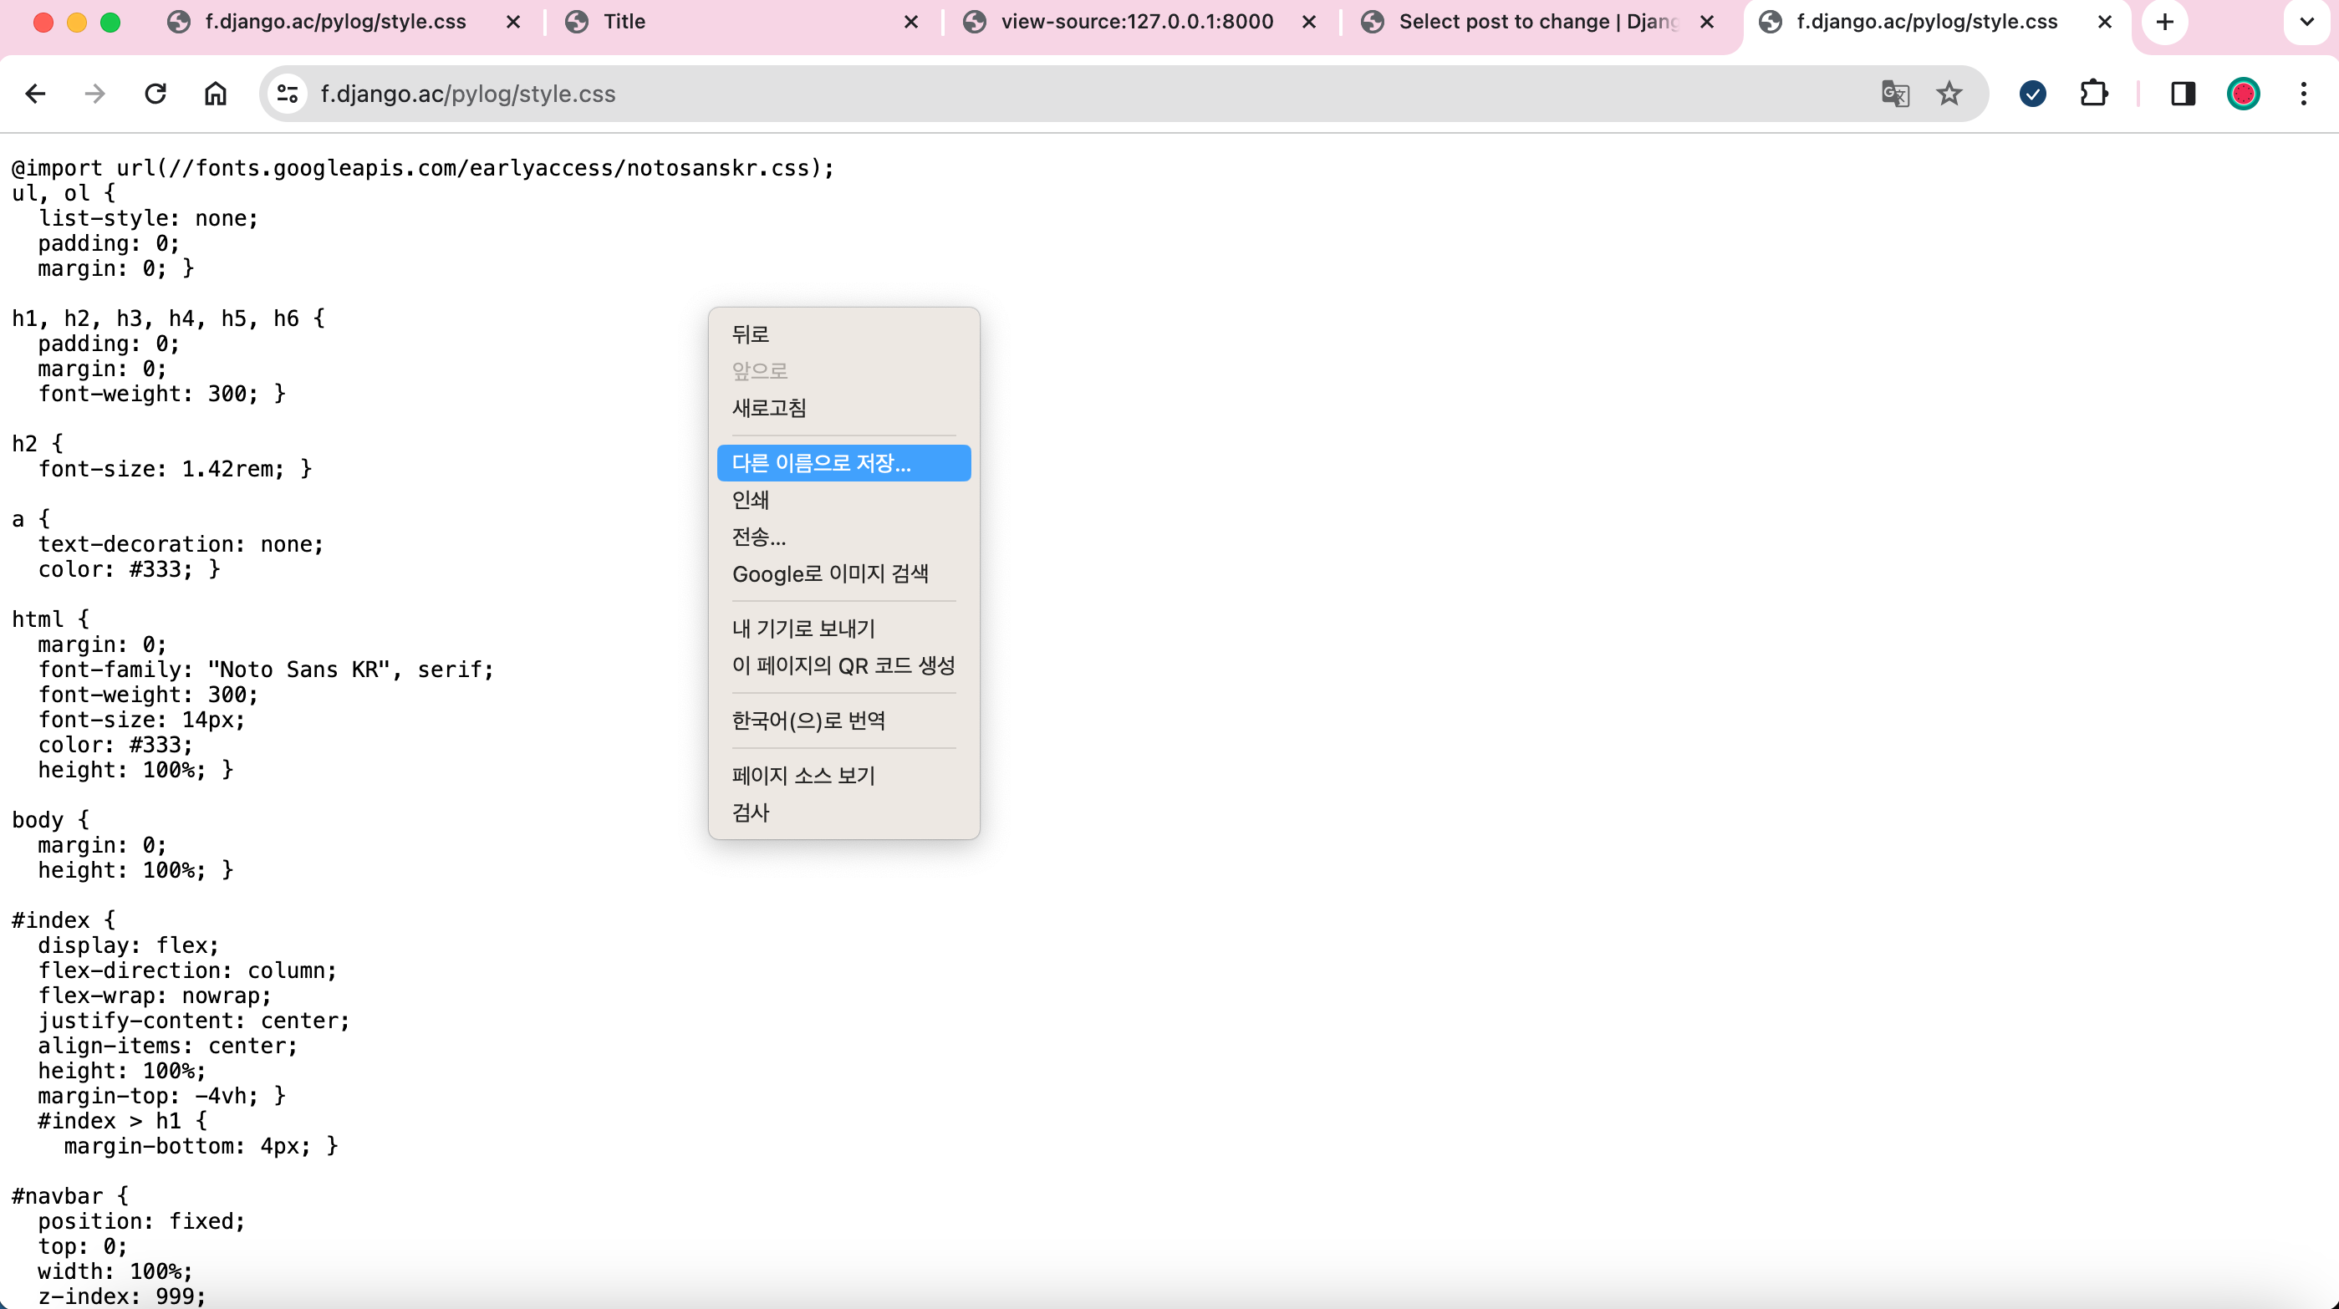Screen dimensions: 2339x1309
Task: Click the @import url notosanskr.css line
Action: point(423,168)
